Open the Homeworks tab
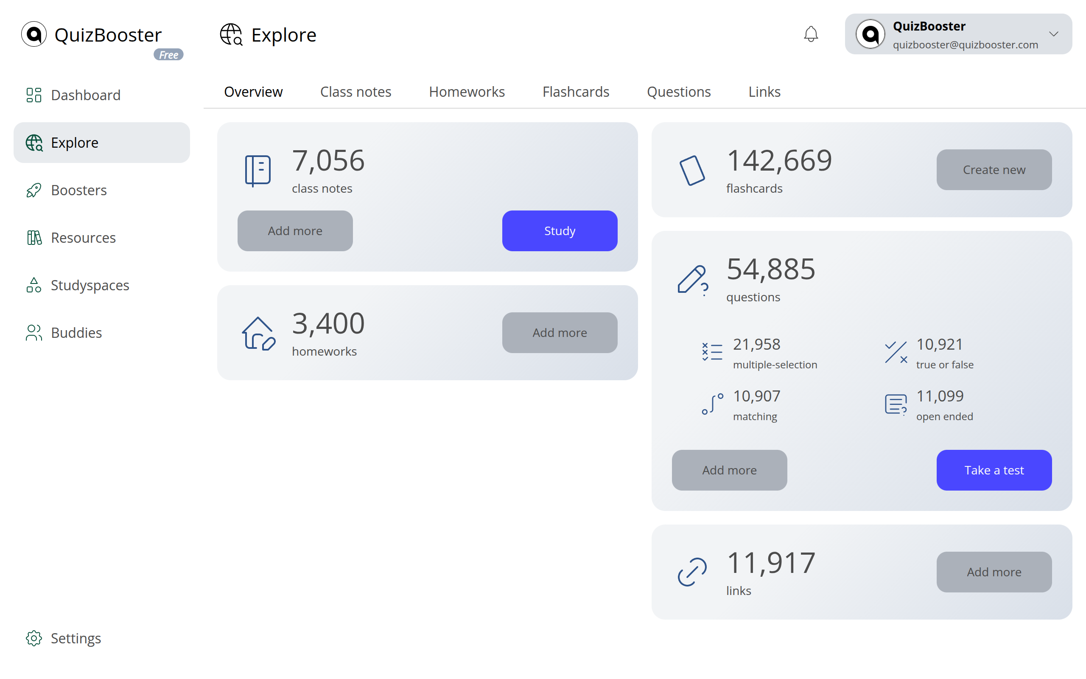Screen dimensions: 1086x679 coord(467,92)
